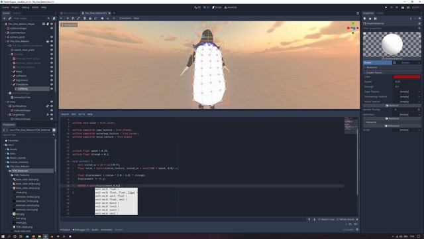The image size is (424, 239).
Task: Click the Perspective view button
Action: [x=69, y=25]
